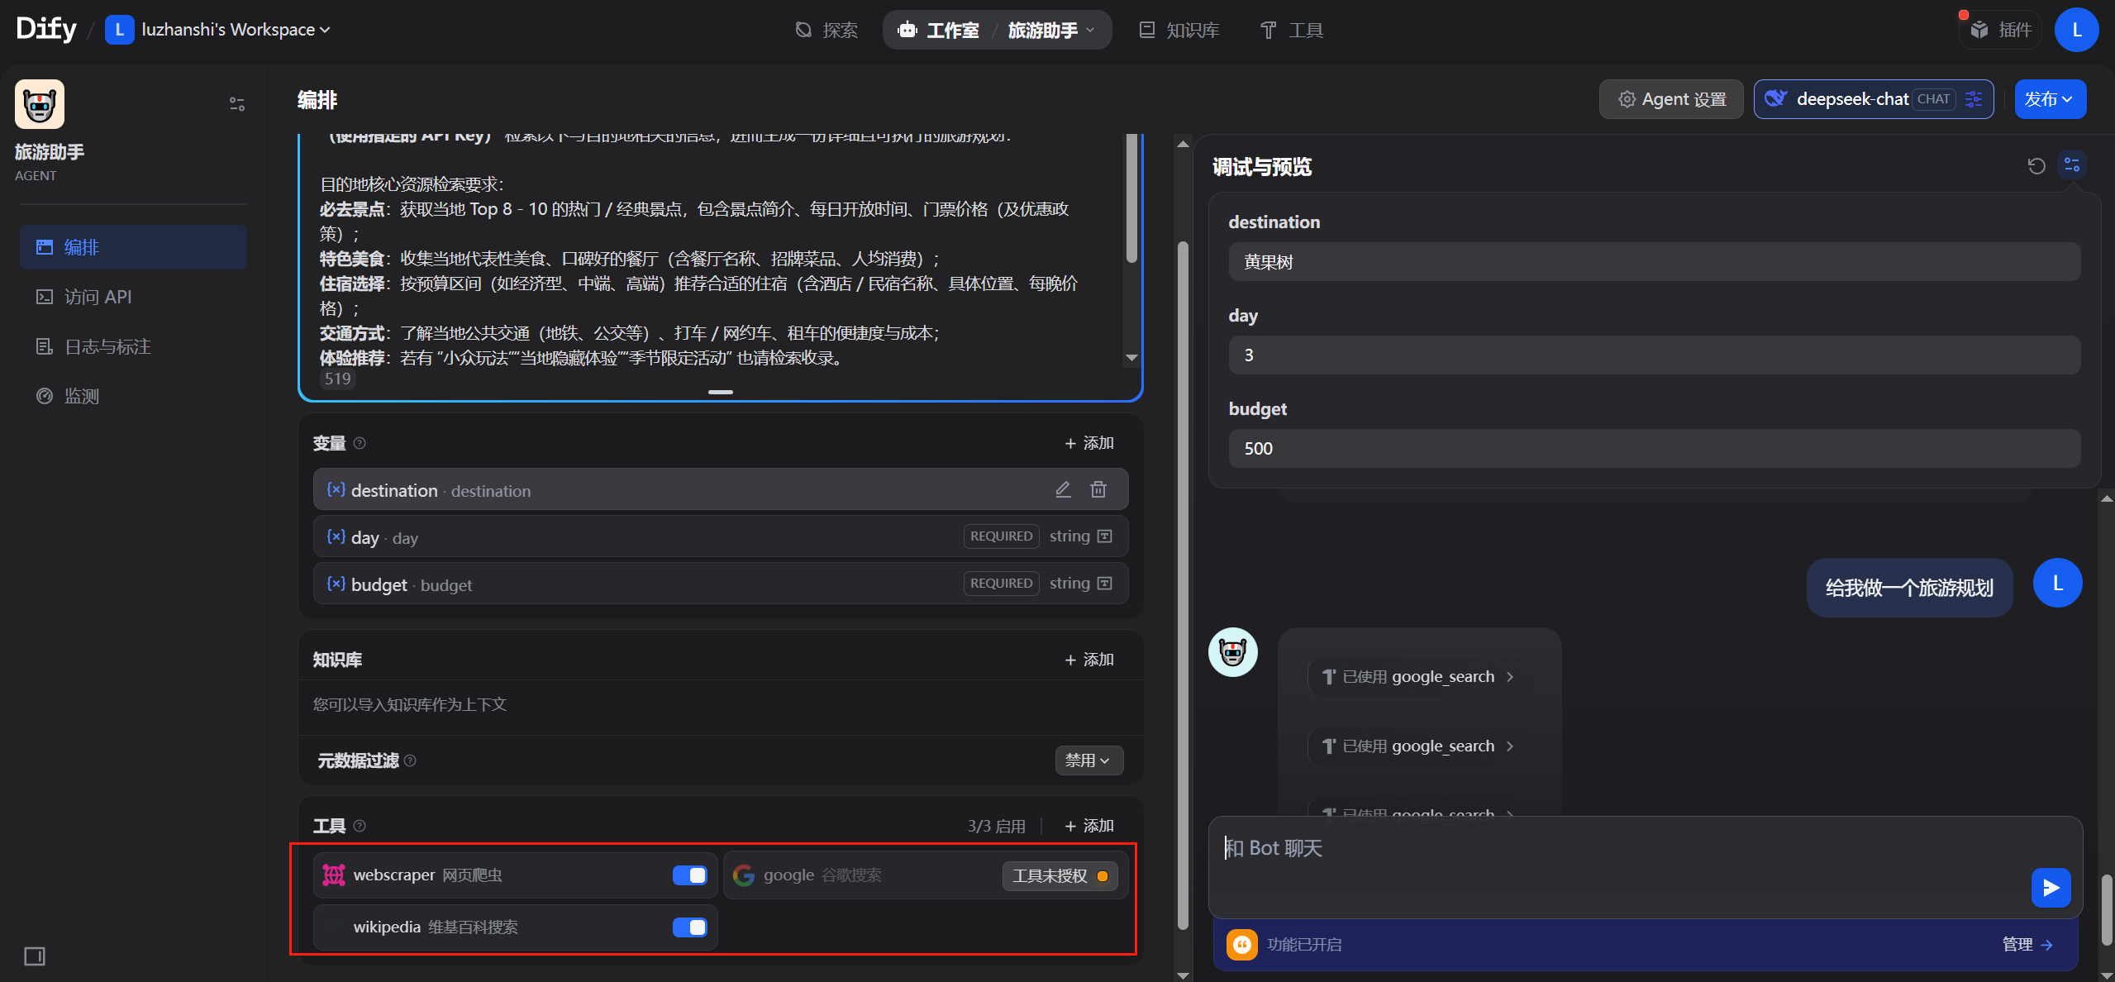Disable the webscraper tool toggle
2115x982 pixels.
pos(689,875)
